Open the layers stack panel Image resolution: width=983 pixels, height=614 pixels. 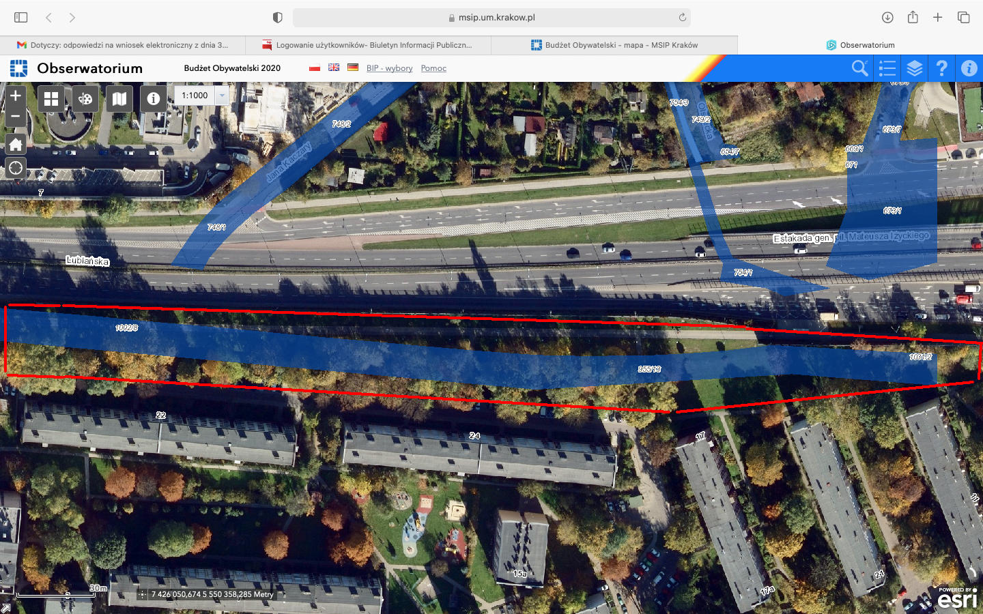914,68
